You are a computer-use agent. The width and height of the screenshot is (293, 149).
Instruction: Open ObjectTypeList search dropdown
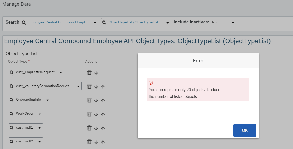pos(168,23)
